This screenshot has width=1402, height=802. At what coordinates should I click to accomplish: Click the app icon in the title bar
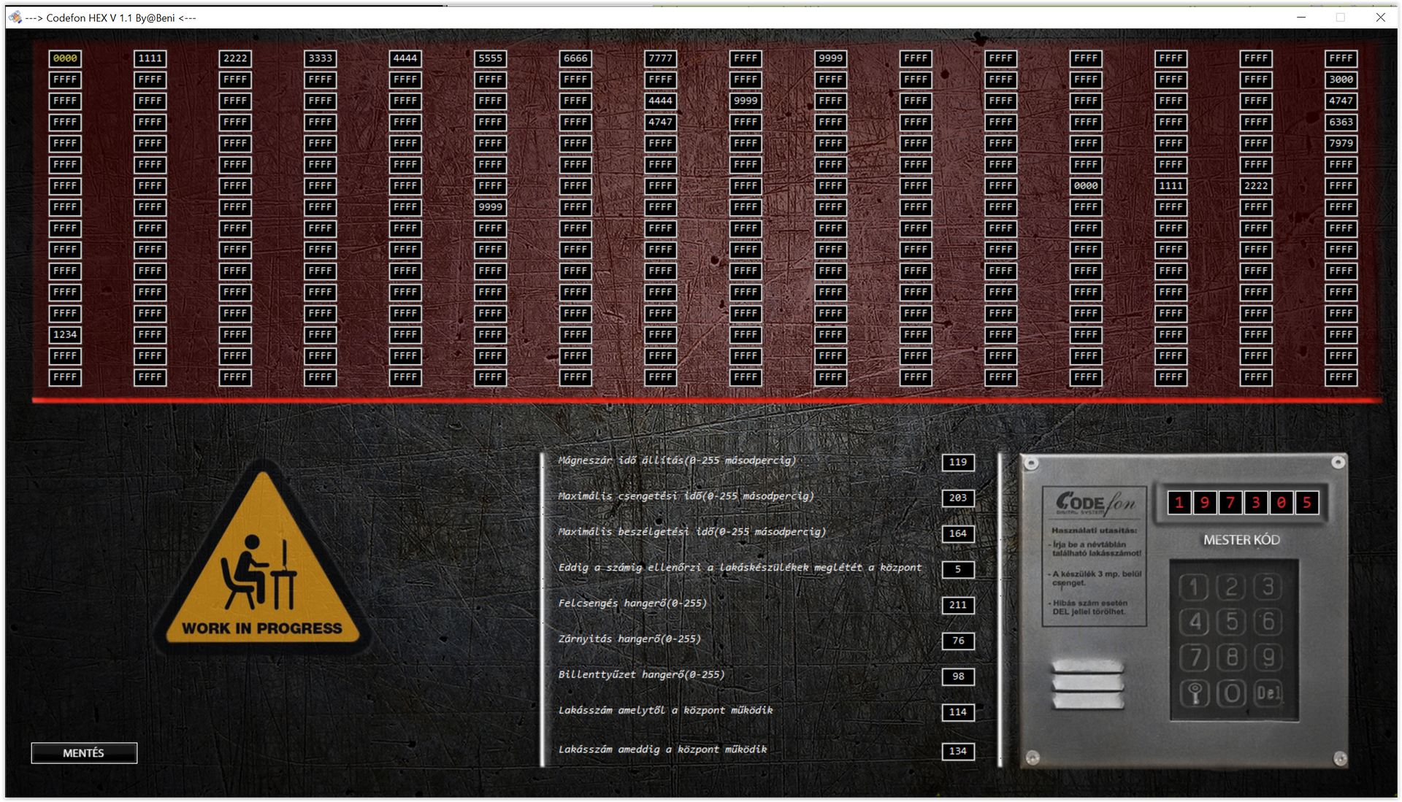[15, 18]
